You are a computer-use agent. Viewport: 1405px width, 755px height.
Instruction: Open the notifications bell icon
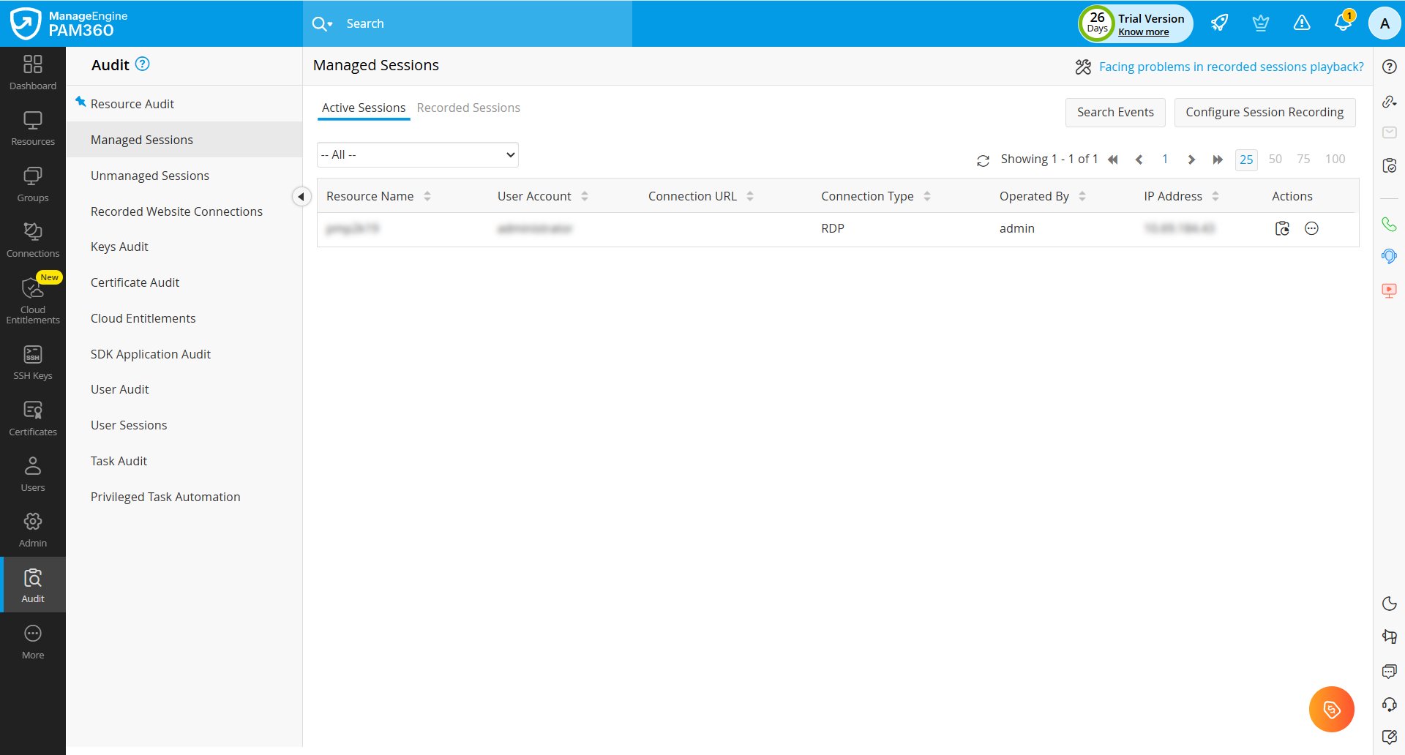tap(1343, 23)
